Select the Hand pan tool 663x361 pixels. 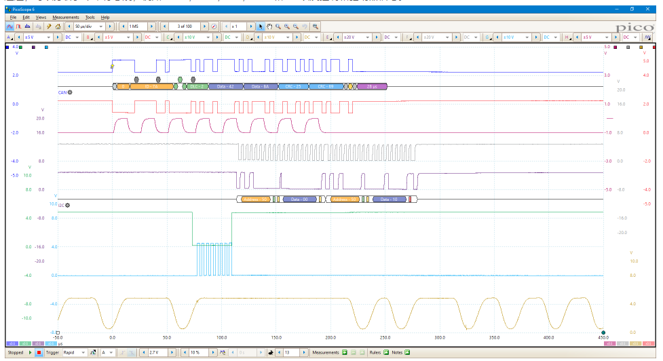click(269, 26)
